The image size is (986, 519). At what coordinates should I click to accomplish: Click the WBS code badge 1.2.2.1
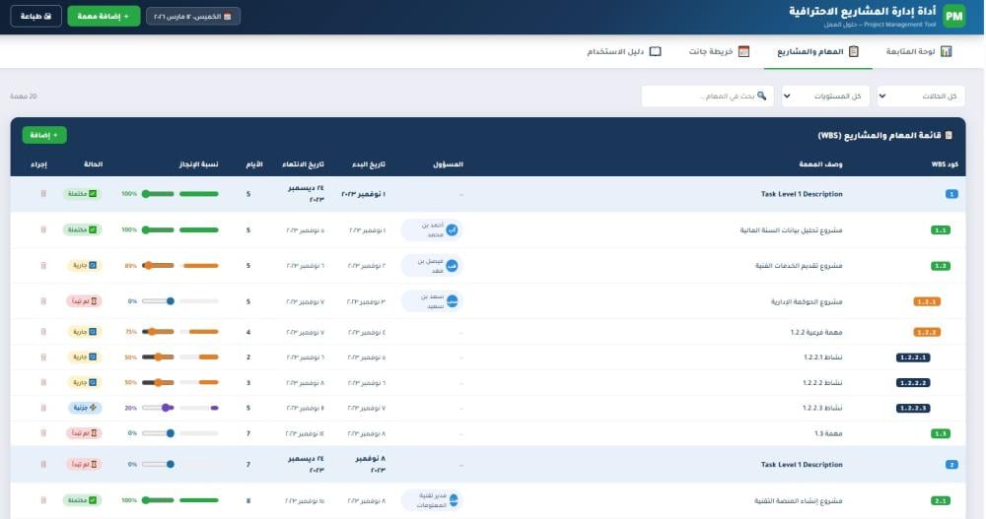(x=913, y=357)
